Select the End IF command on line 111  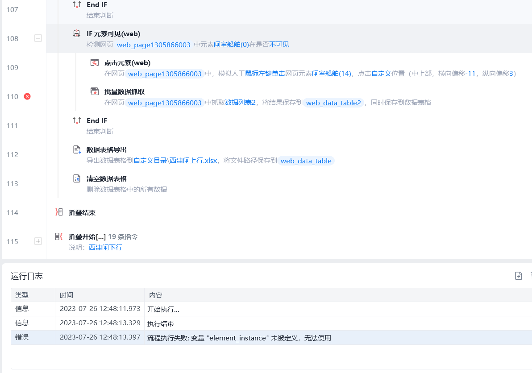click(97, 121)
